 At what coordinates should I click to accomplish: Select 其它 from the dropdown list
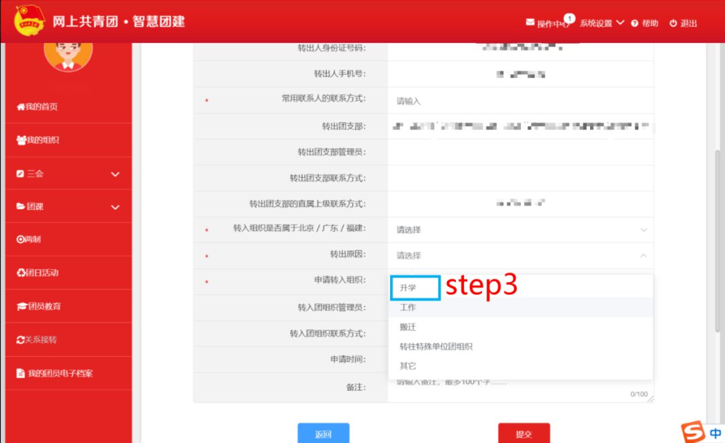(x=521, y=366)
